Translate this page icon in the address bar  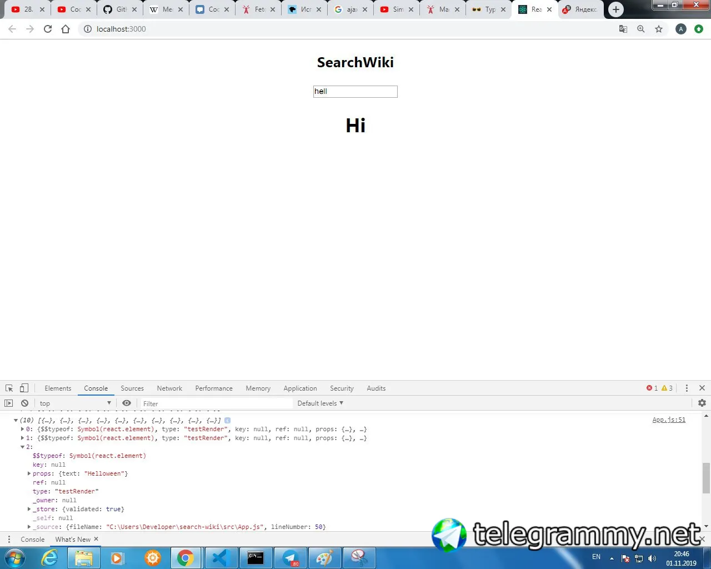click(623, 29)
